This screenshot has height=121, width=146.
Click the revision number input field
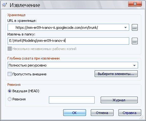(72, 100)
